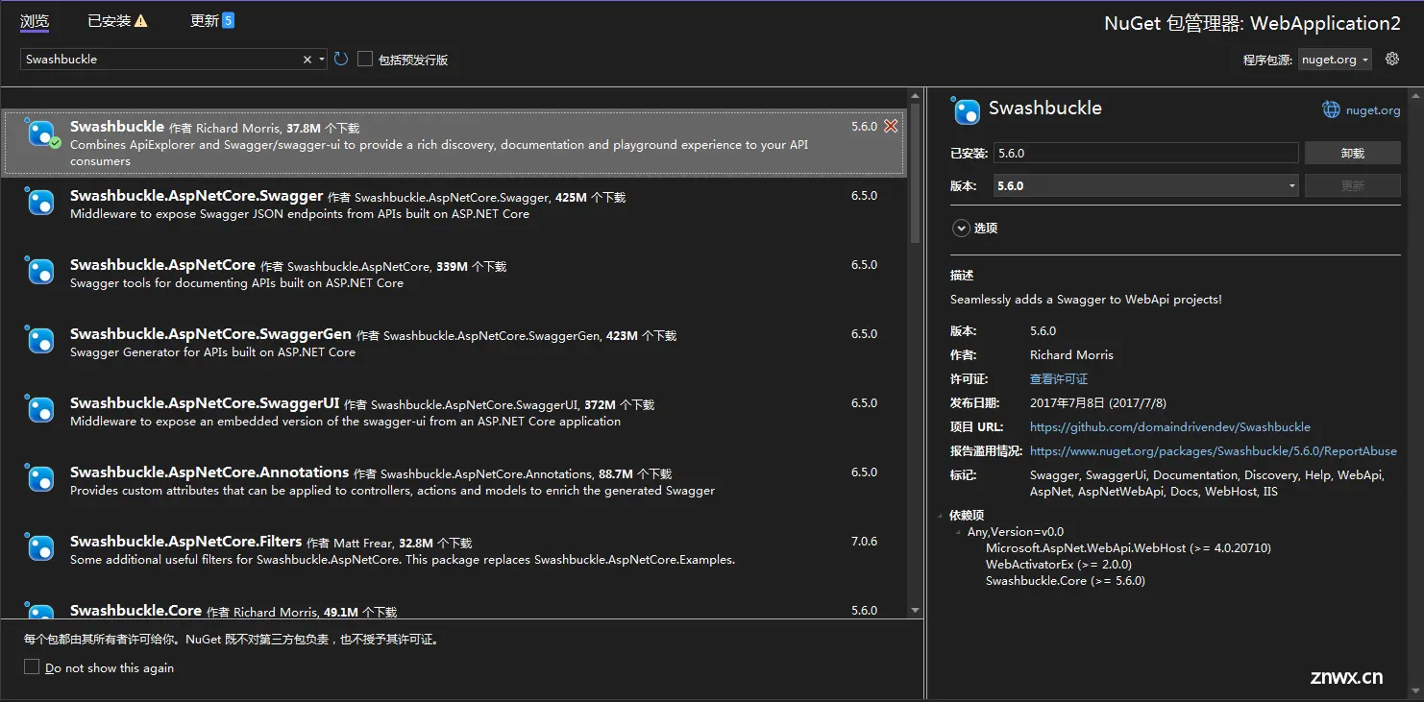Click version 7.0.6 of Filters package
Viewport: 1424px width, 702px height.
(x=864, y=542)
